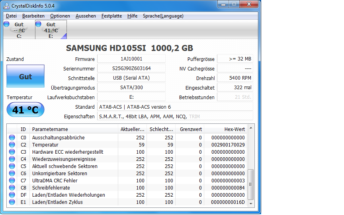Open the Sprache(Language) menu
Image resolution: width=344 pixels, height=215 pixels.
[x=163, y=16]
